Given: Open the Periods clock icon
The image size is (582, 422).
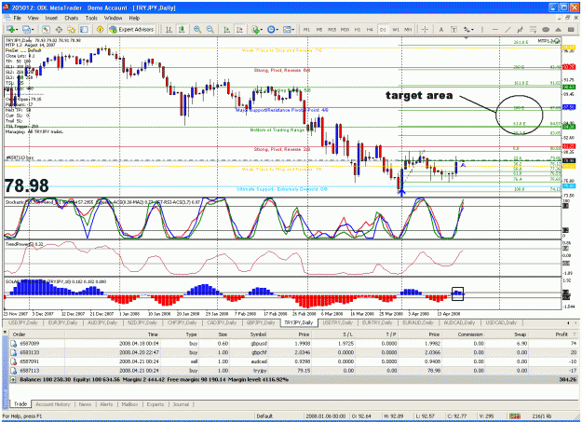Looking at the screenshot, I should pyautogui.click(x=271, y=30).
